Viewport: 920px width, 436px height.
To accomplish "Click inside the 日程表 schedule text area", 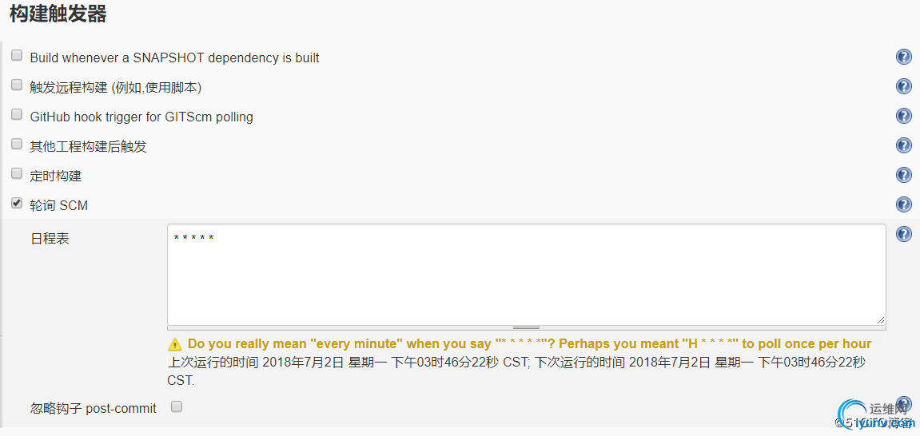I will coord(526,274).
